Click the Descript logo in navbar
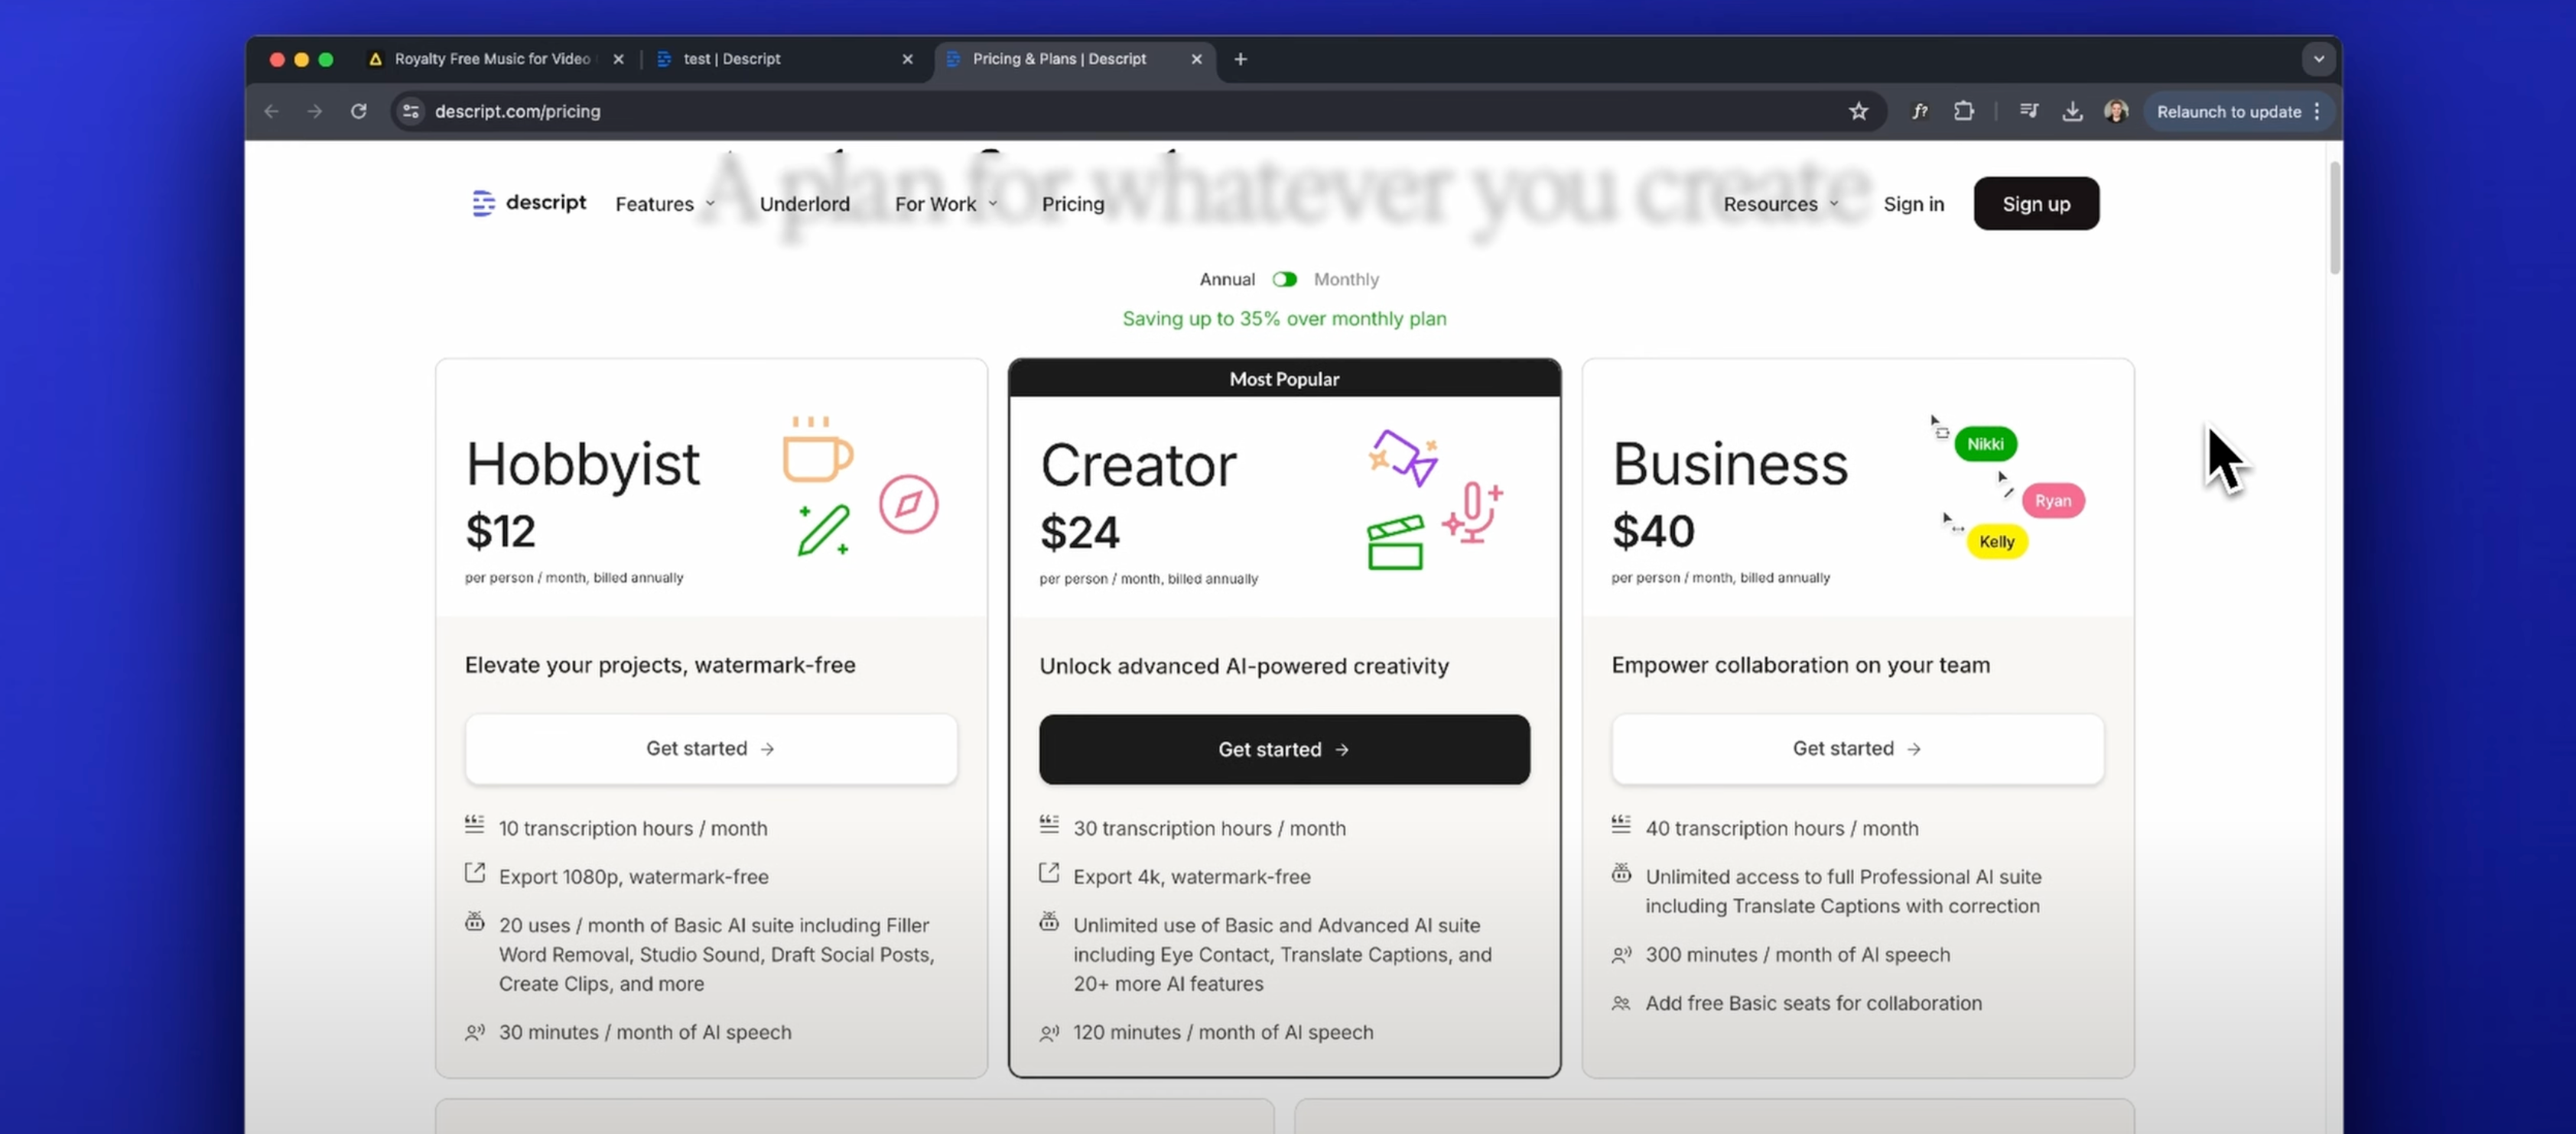2576x1134 pixels. [529, 202]
